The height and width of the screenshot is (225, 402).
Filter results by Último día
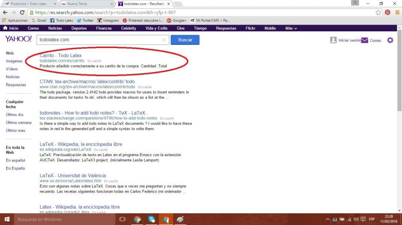[x=14, y=115]
